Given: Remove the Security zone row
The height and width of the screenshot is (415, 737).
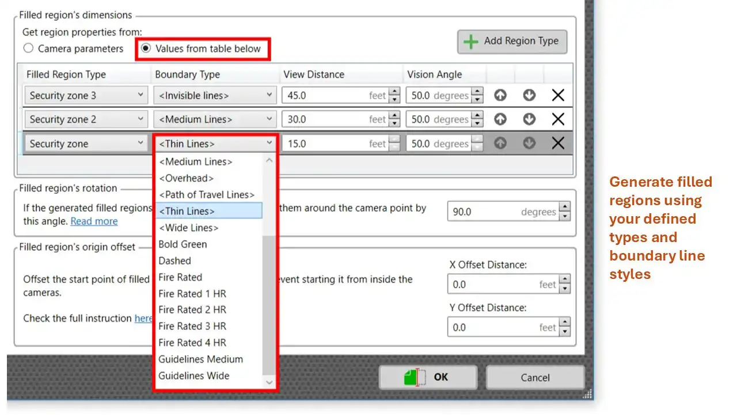Looking at the screenshot, I should (x=557, y=144).
